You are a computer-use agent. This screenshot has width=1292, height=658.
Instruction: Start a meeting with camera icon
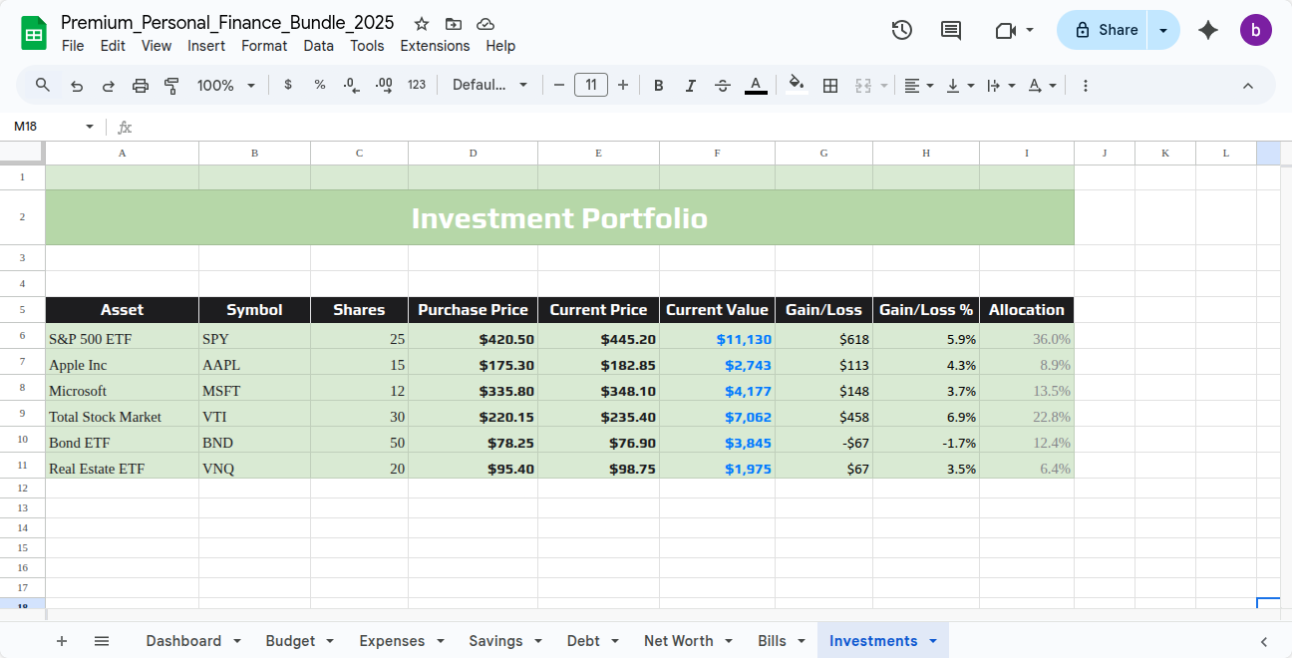coord(1005,30)
